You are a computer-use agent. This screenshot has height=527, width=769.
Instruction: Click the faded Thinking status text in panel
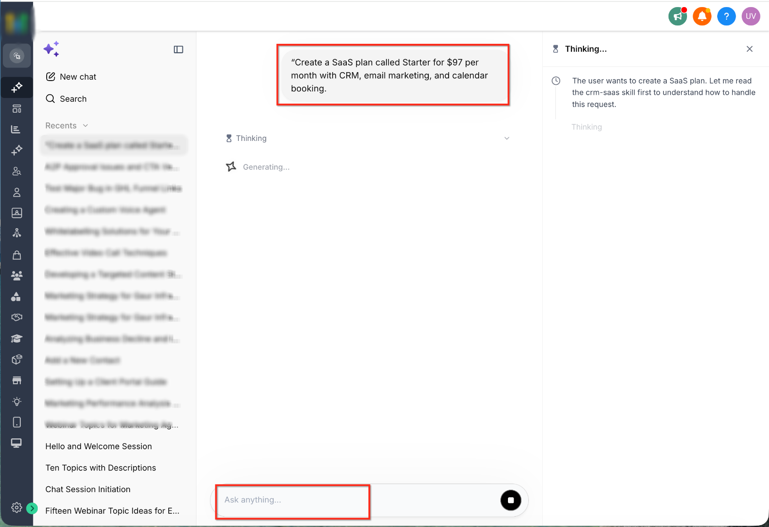point(587,127)
